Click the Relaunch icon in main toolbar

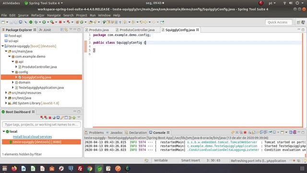click(x=68, y=22)
